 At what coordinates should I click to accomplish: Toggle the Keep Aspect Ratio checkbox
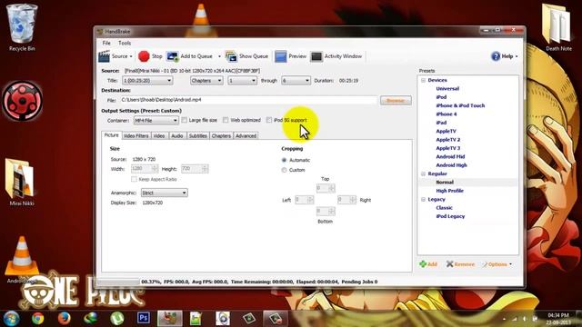pos(134,180)
